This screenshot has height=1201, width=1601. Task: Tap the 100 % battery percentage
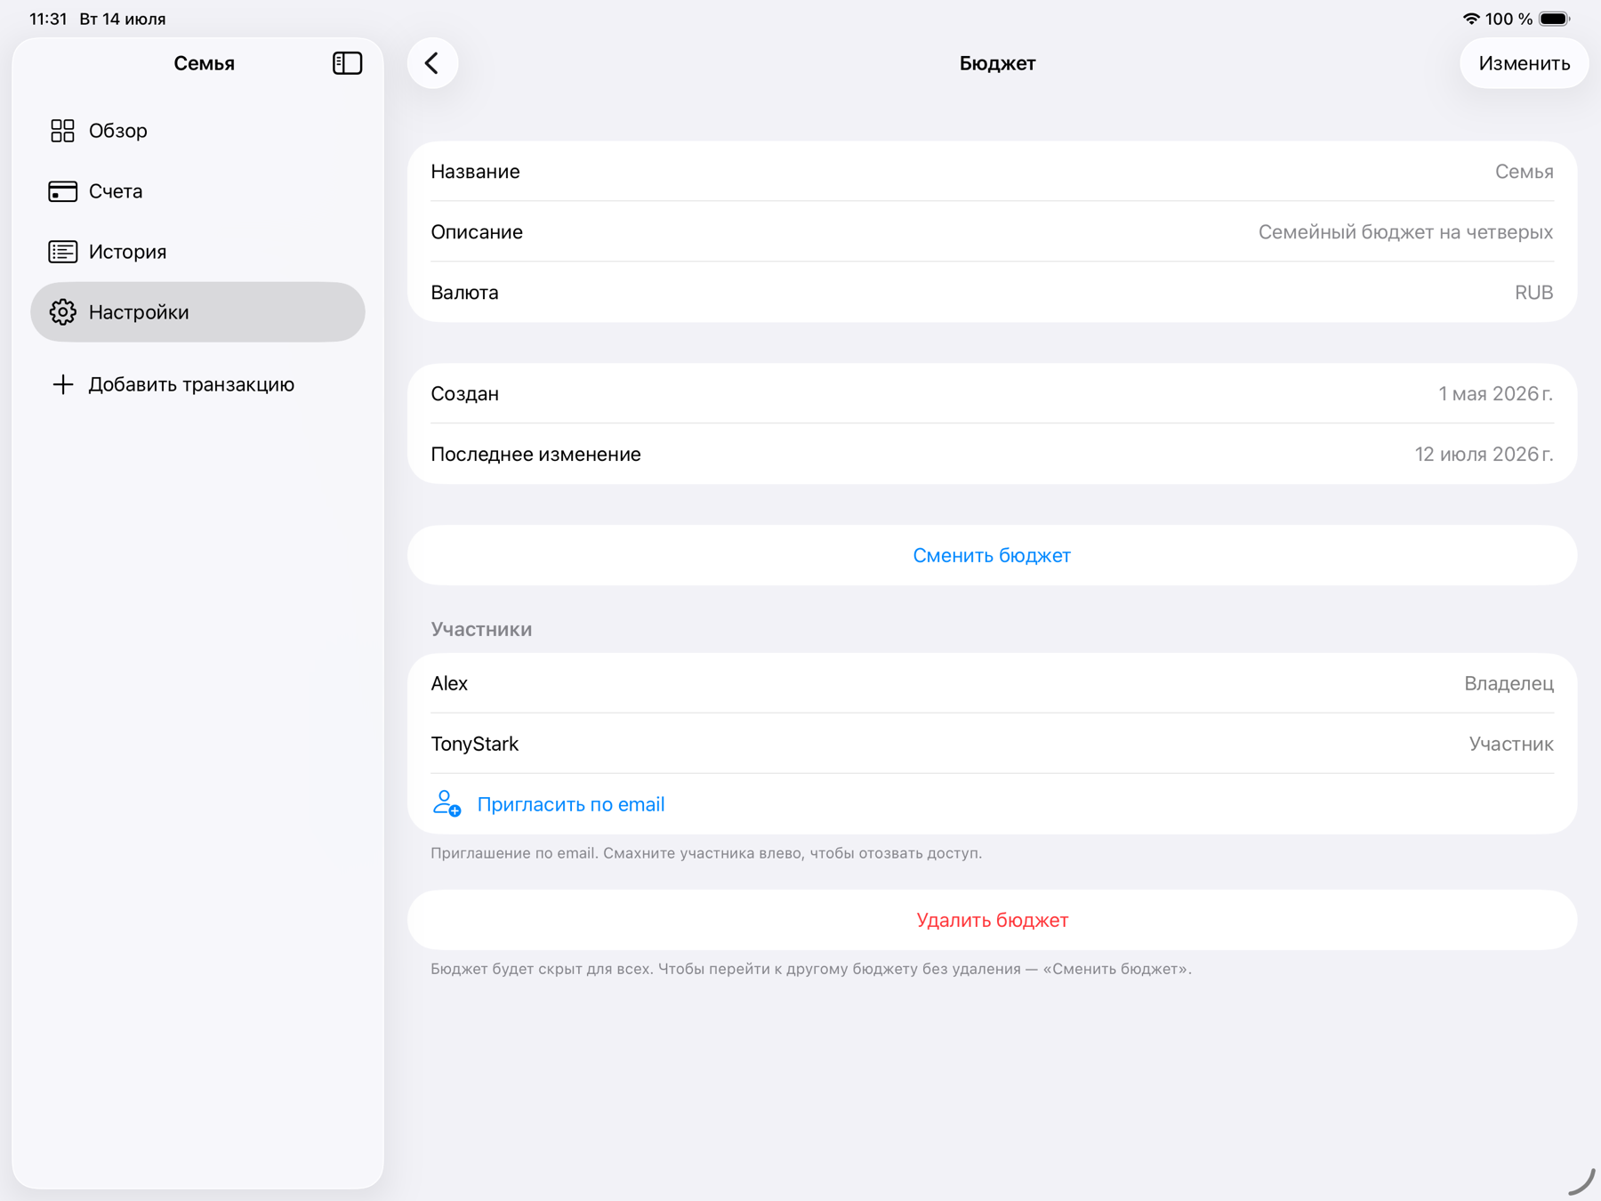tap(1508, 19)
